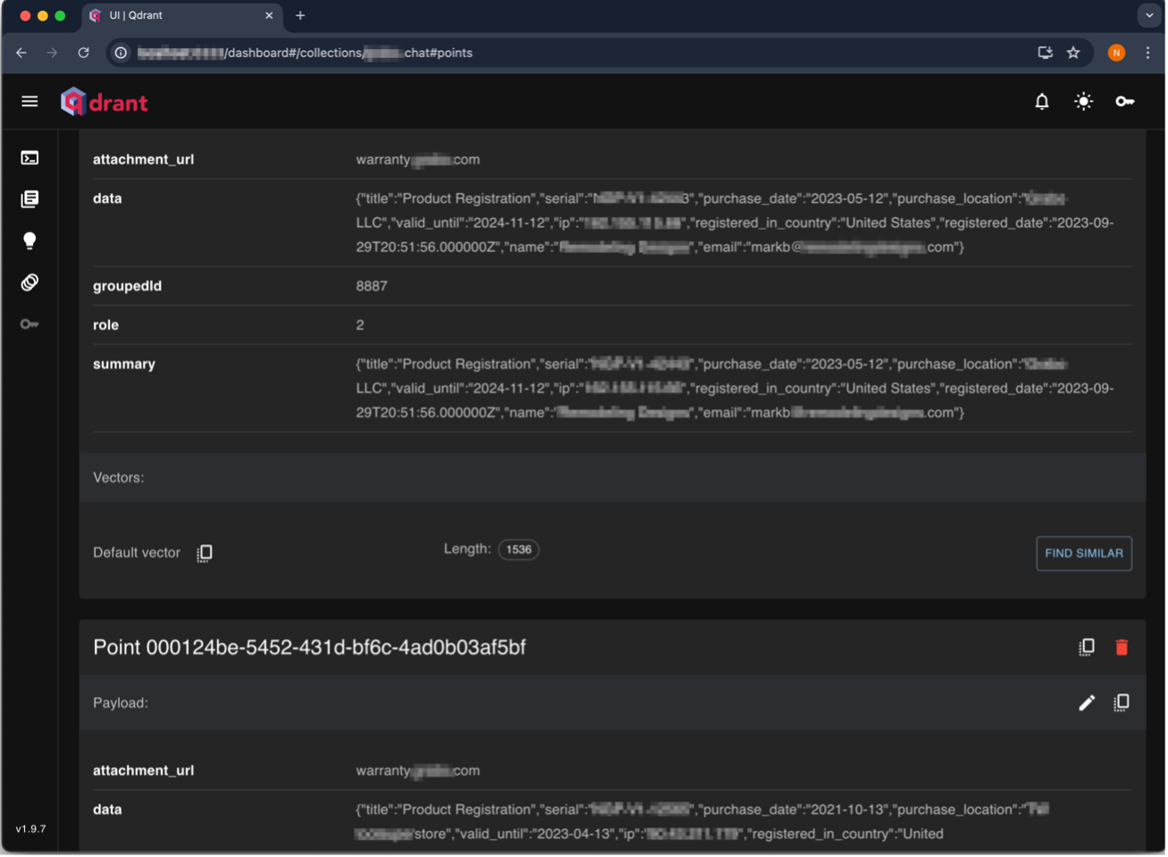Image resolution: width=1168 pixels, height=857 pixels.
Task: Copy point 000124be-5452-431d-bf6c-4ad0b03af5bf
Action: pyautogui.click(x=1087, y=647)
